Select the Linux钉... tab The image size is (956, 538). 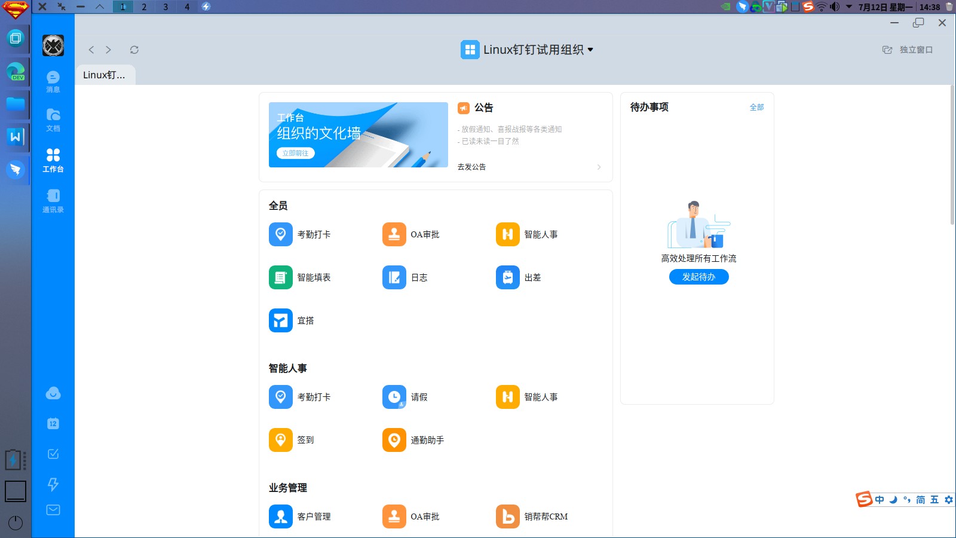(105, 75)
